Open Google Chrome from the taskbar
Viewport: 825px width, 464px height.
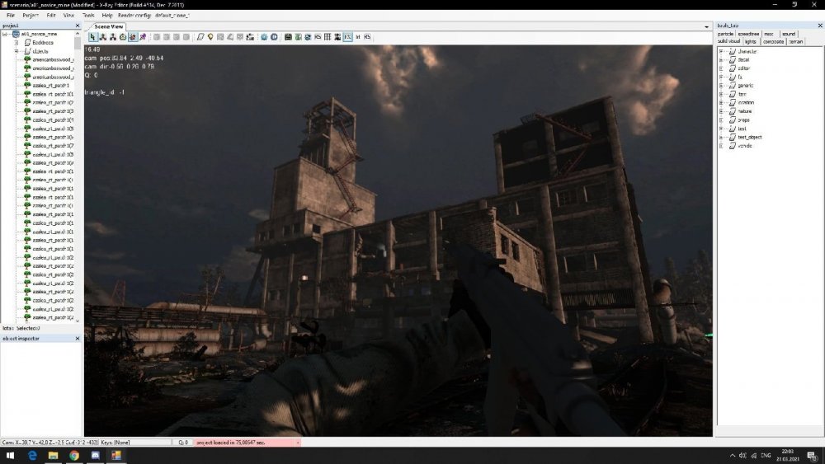click(x=74, y=456)
